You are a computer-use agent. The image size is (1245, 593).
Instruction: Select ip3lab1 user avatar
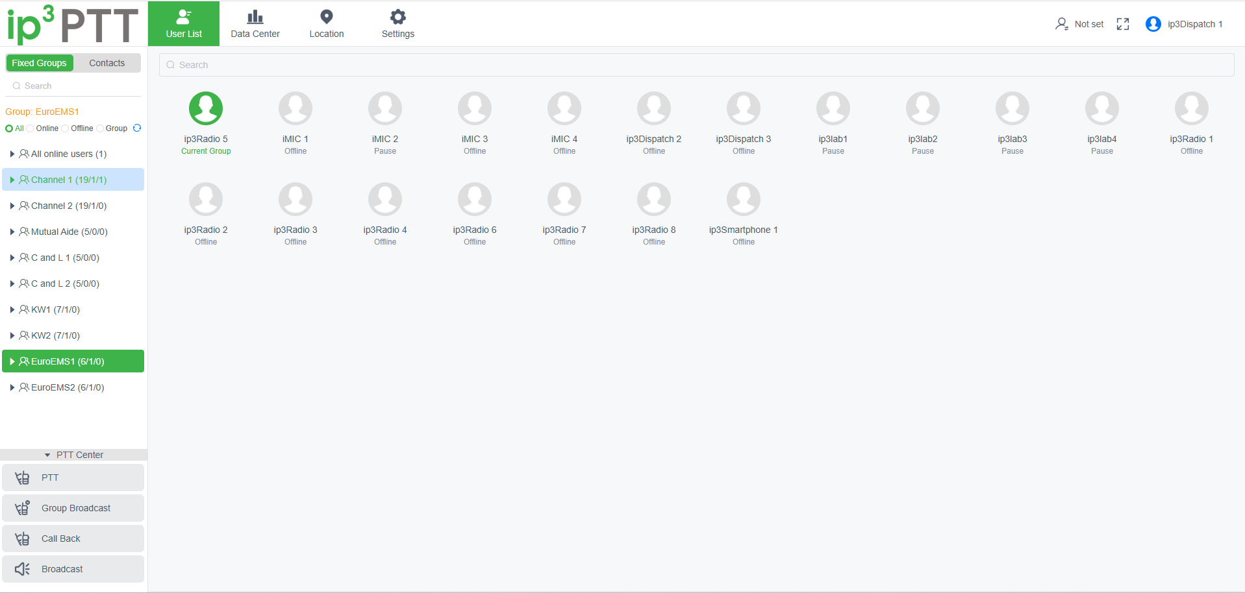click(x=833, y=108)
